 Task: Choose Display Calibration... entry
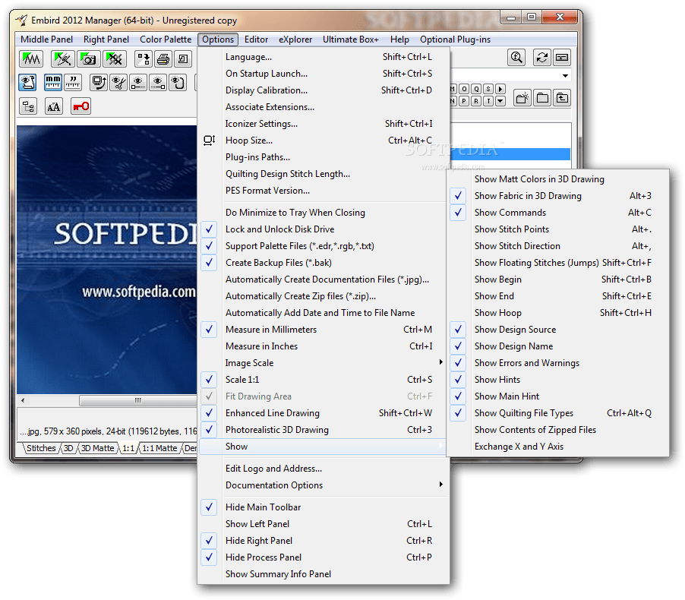click(323, 90)
